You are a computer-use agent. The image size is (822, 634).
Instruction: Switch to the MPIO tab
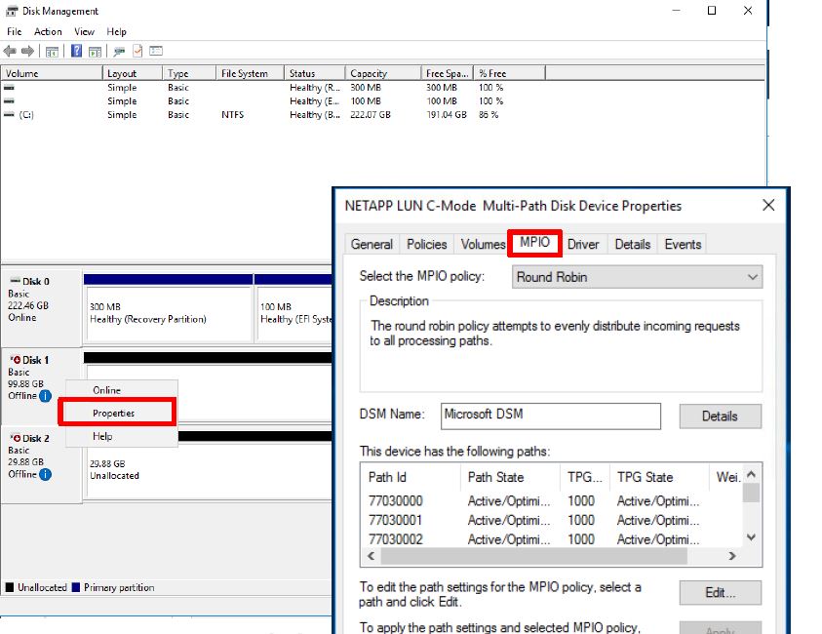coord(534,244)
